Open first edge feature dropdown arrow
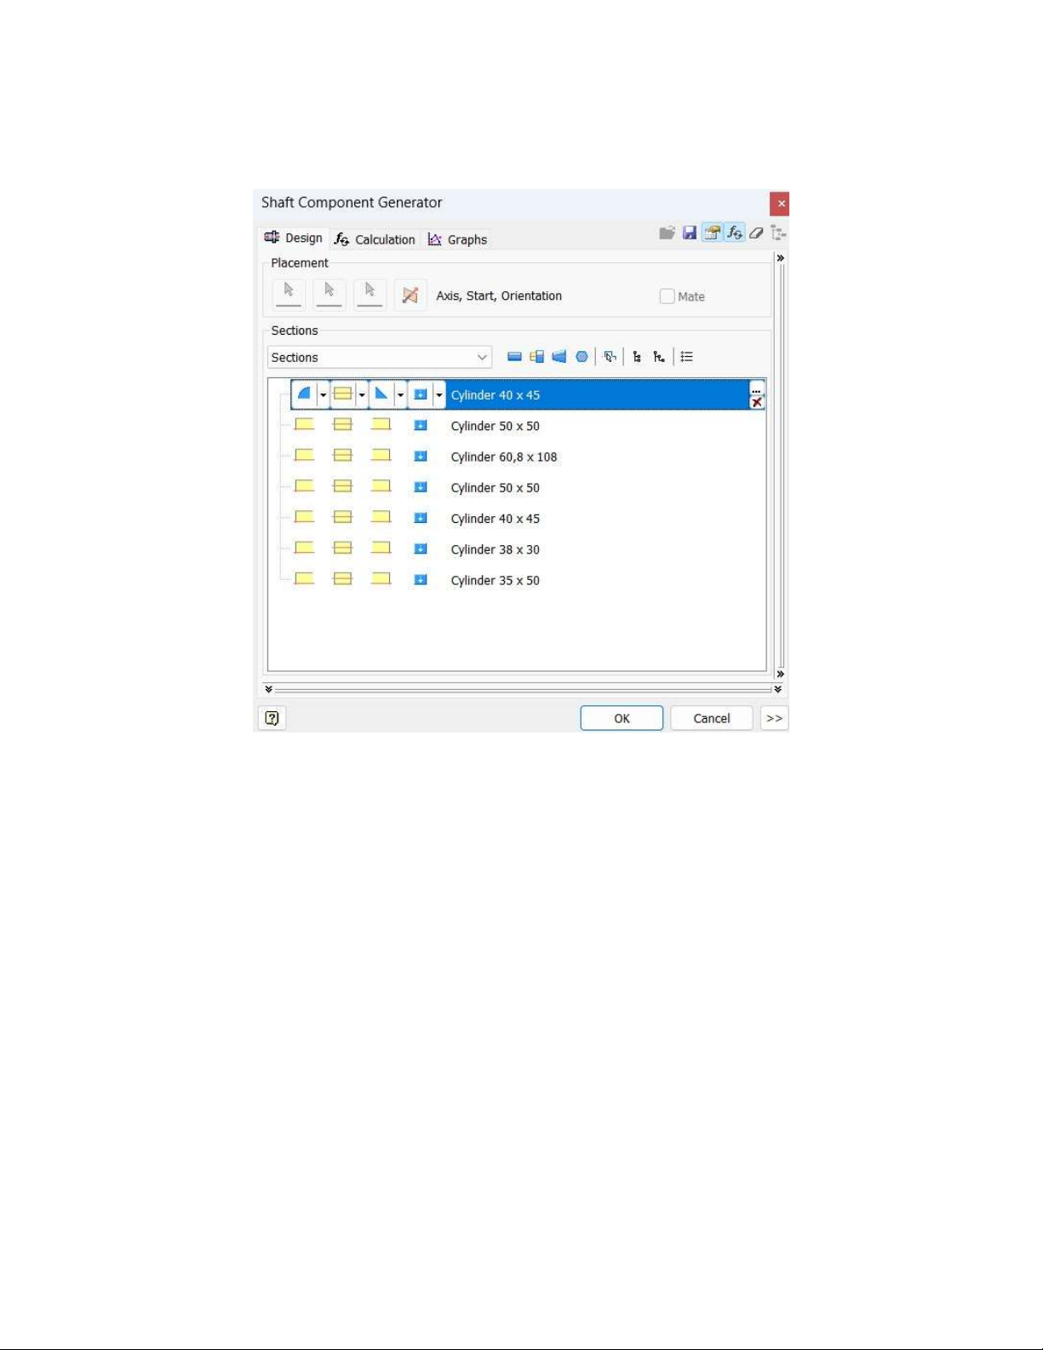Viewport: 1043px width, 1350px height. click(x=324, y=395)
